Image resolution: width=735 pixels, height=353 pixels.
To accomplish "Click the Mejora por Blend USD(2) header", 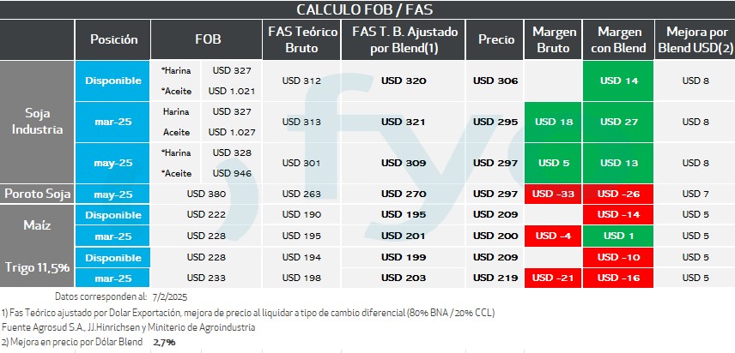I will (695, 39).
